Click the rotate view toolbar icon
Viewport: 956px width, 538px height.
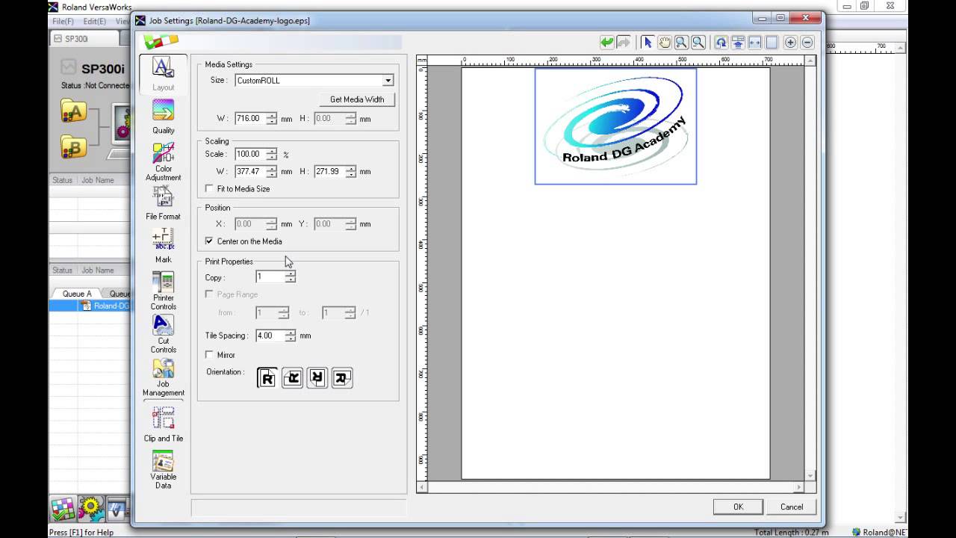tap(721, 43)
